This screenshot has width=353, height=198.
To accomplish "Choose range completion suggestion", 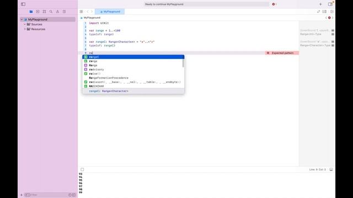I will [133, 61].
